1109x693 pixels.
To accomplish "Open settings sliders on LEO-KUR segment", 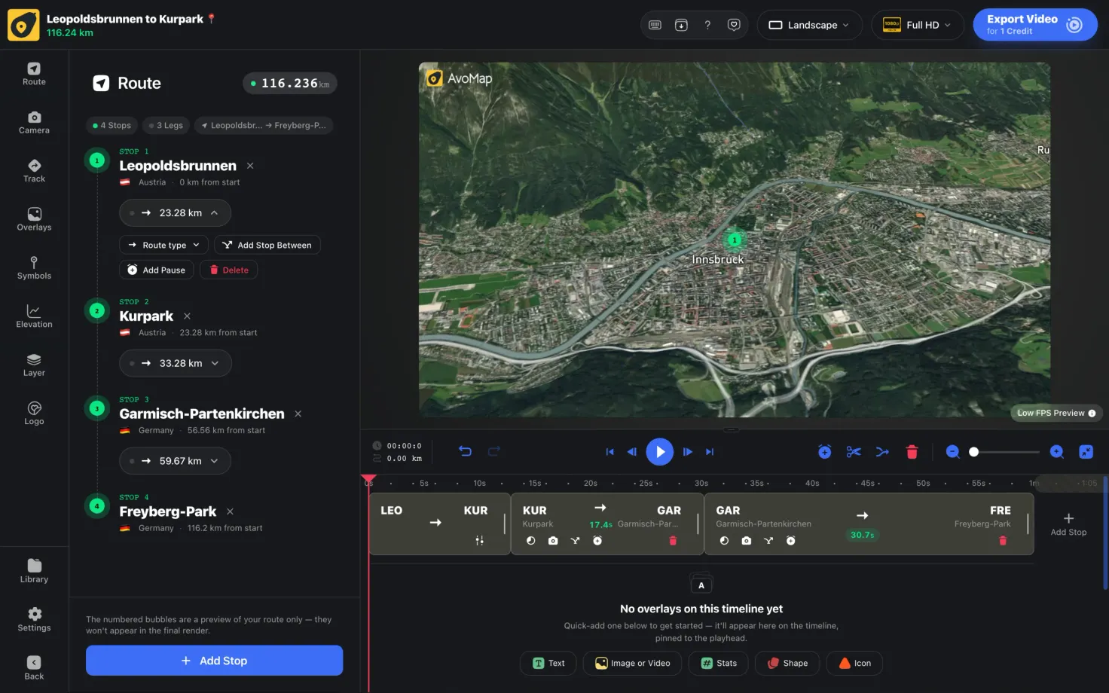I will click(479, 541).
